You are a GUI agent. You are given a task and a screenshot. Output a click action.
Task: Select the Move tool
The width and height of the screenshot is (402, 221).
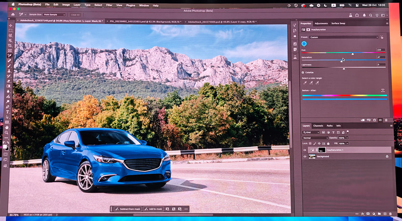click(11, 26)
